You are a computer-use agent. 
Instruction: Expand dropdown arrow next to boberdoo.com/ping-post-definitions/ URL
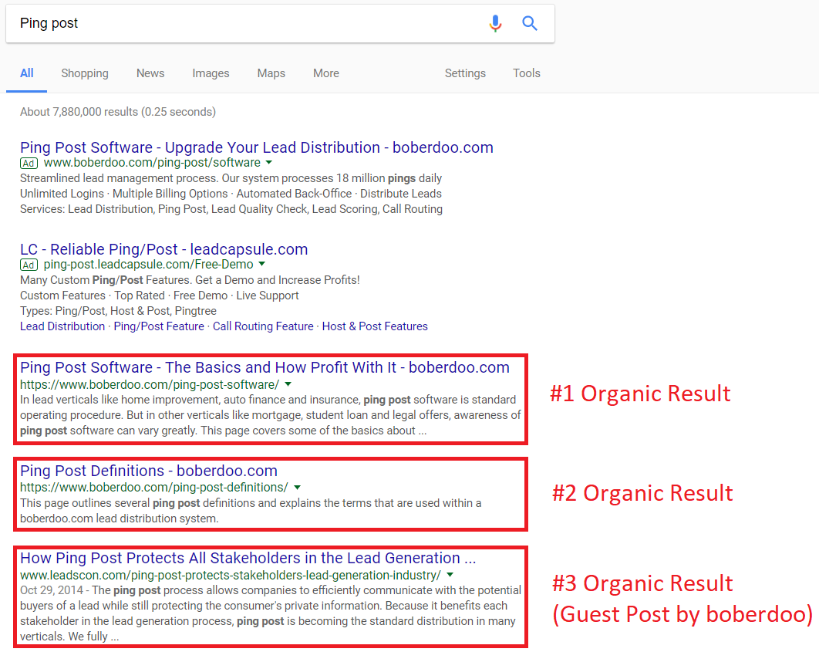tap(297, 488)
